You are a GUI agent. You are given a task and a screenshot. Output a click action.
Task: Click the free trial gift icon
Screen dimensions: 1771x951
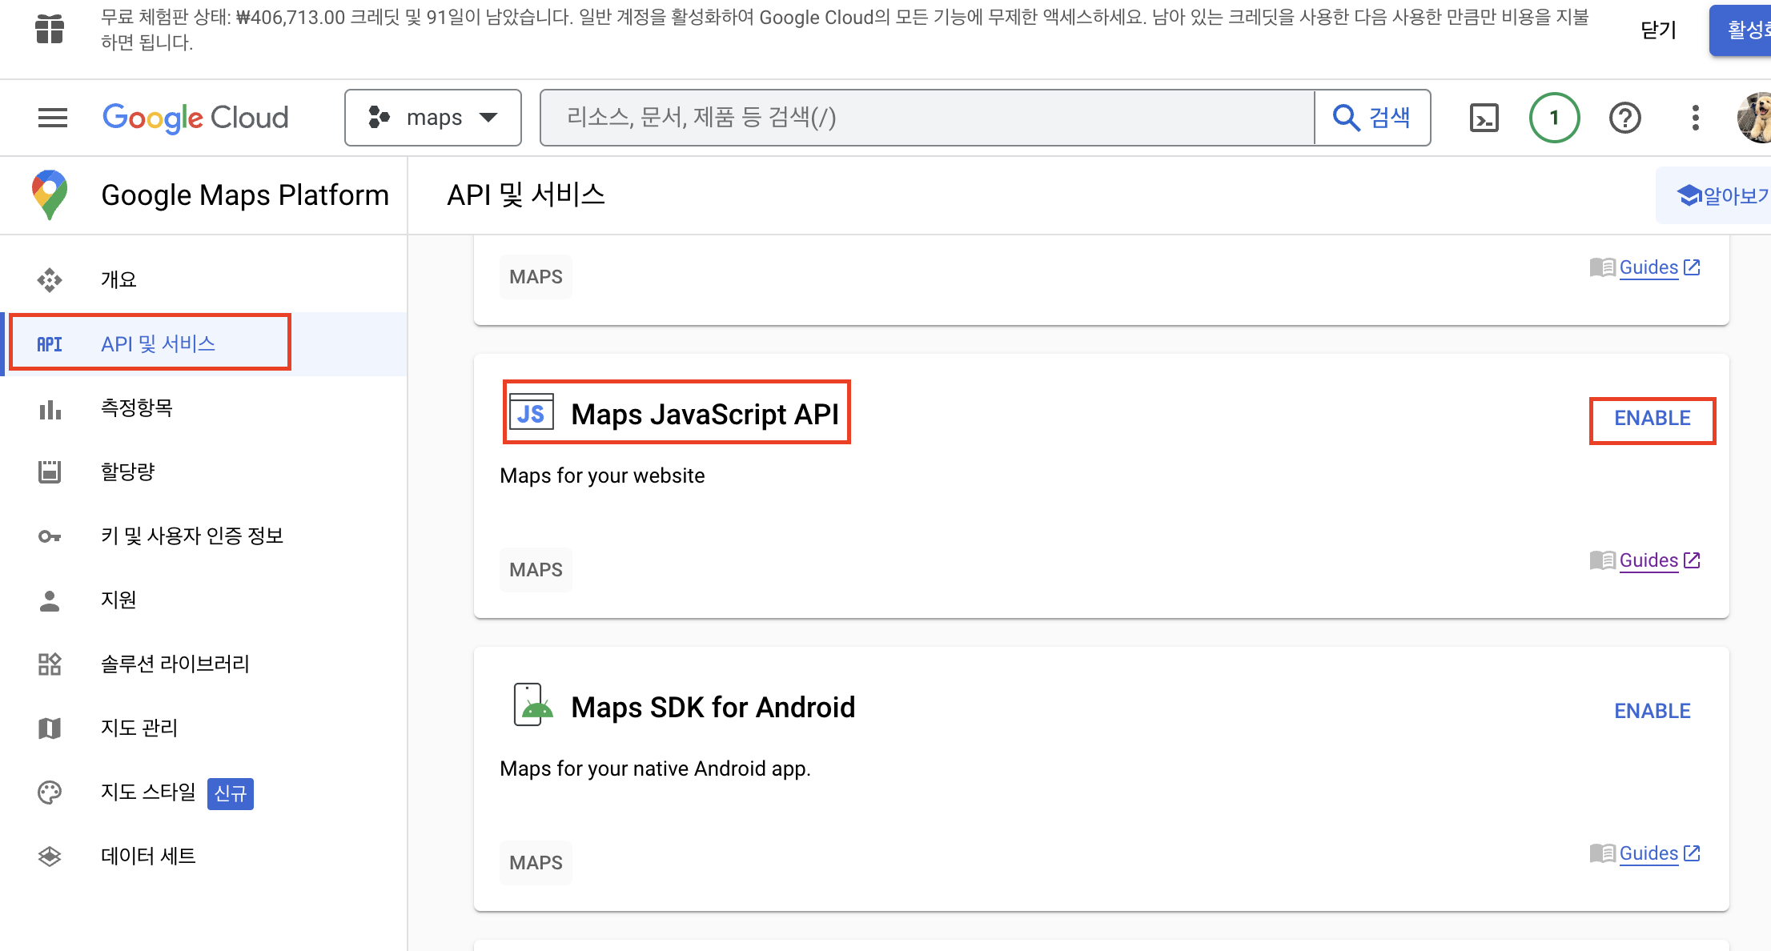pos(50,30)
